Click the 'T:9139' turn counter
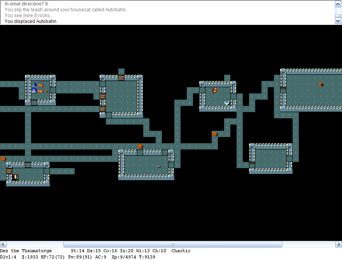Screen dimensions: 342x260 [147, 257]
